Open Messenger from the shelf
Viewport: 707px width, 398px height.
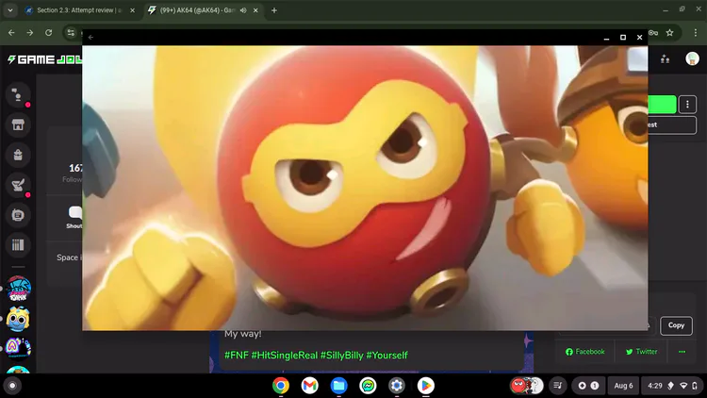[368, 386]
